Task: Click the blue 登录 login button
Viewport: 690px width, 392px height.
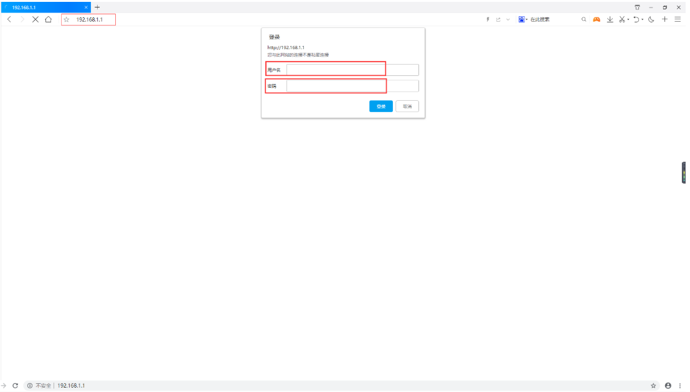Action: coord(380,106)
